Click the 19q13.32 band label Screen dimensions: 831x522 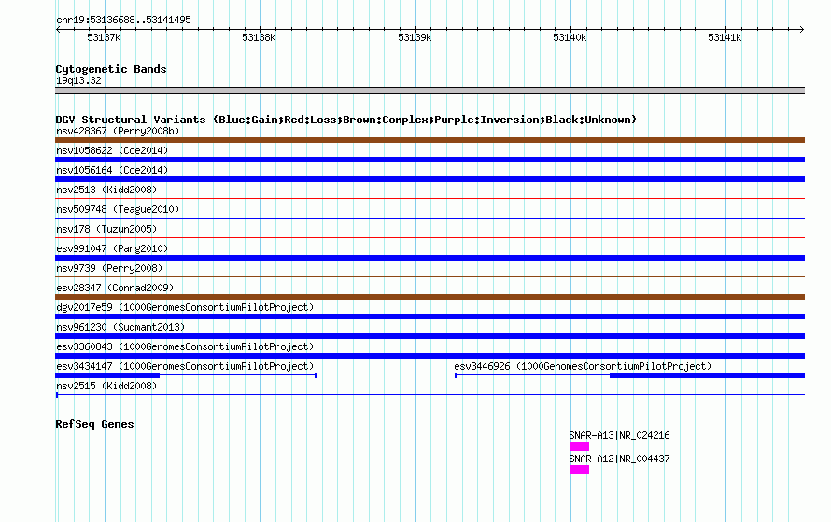pos(78,80)
